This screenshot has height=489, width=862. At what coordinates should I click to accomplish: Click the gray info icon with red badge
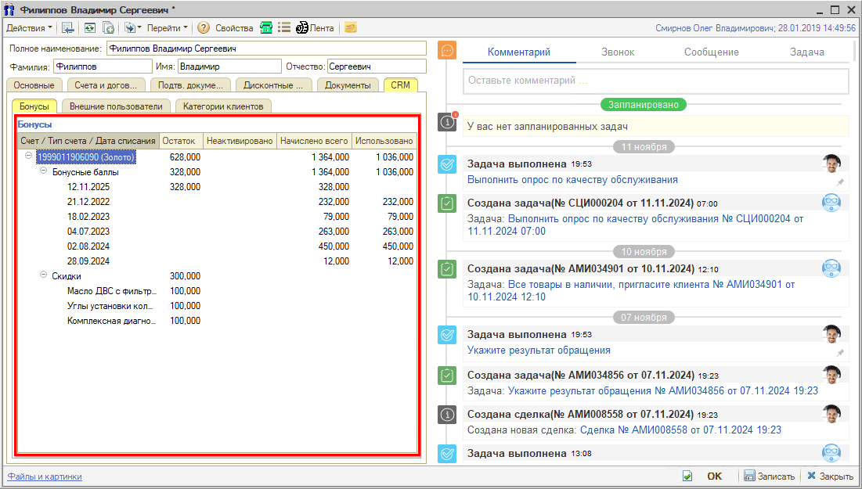[447, 122]
